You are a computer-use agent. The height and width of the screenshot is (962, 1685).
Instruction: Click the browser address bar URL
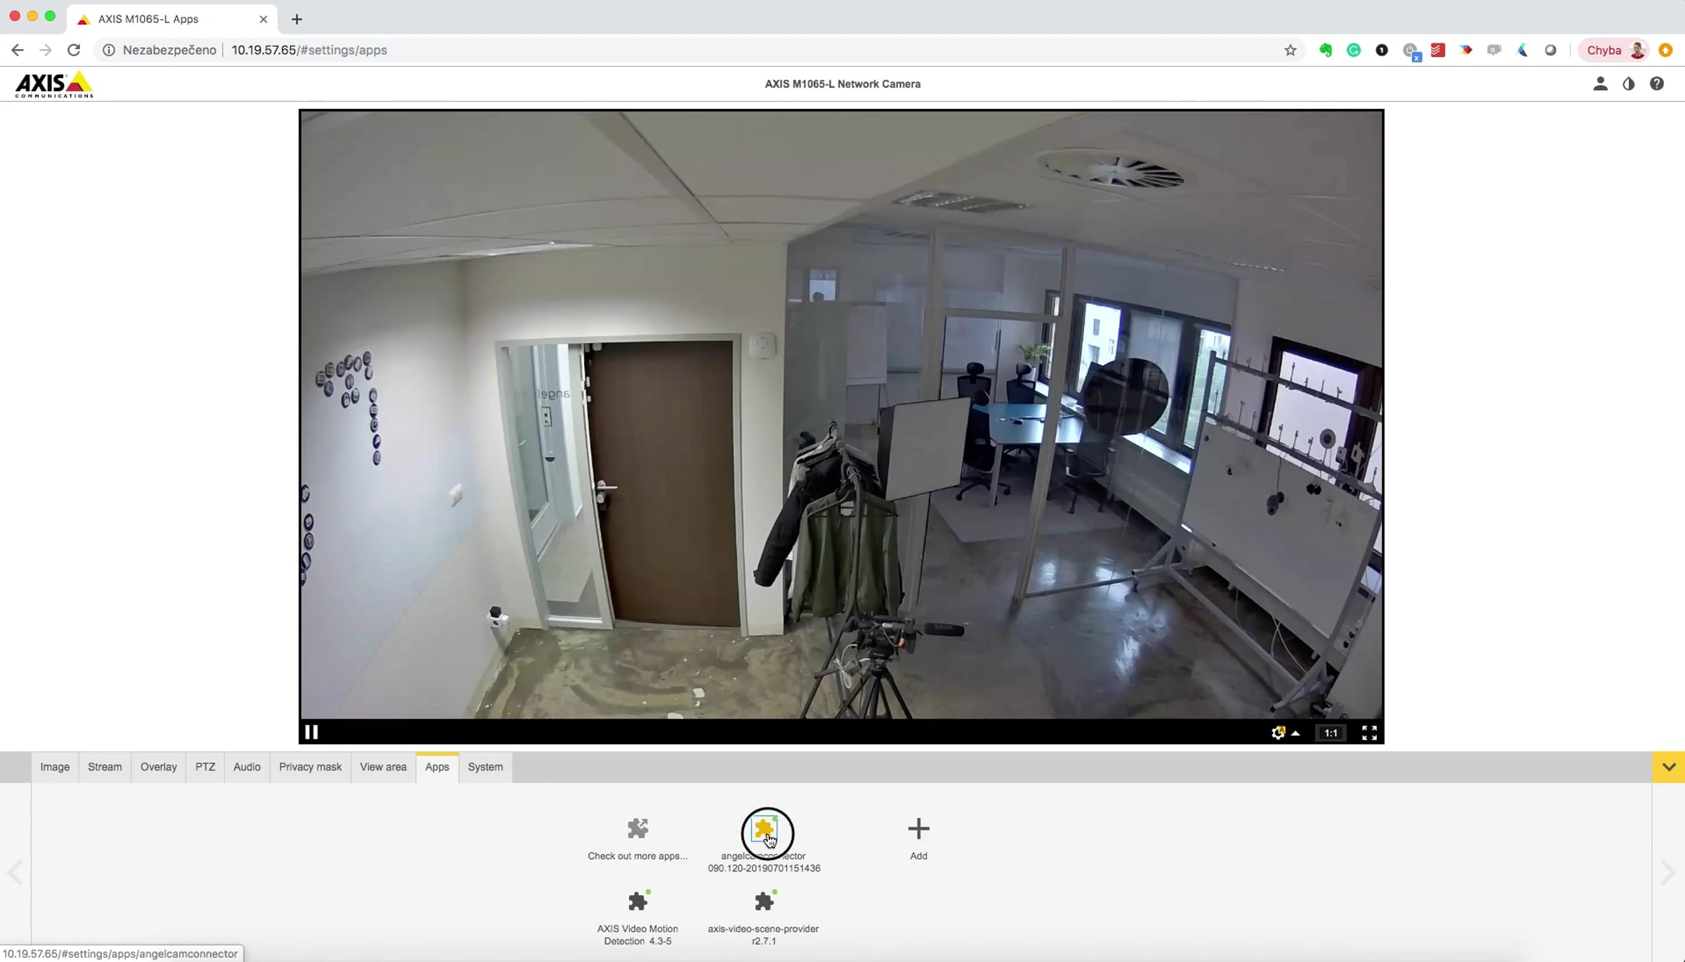coord(309,50)
